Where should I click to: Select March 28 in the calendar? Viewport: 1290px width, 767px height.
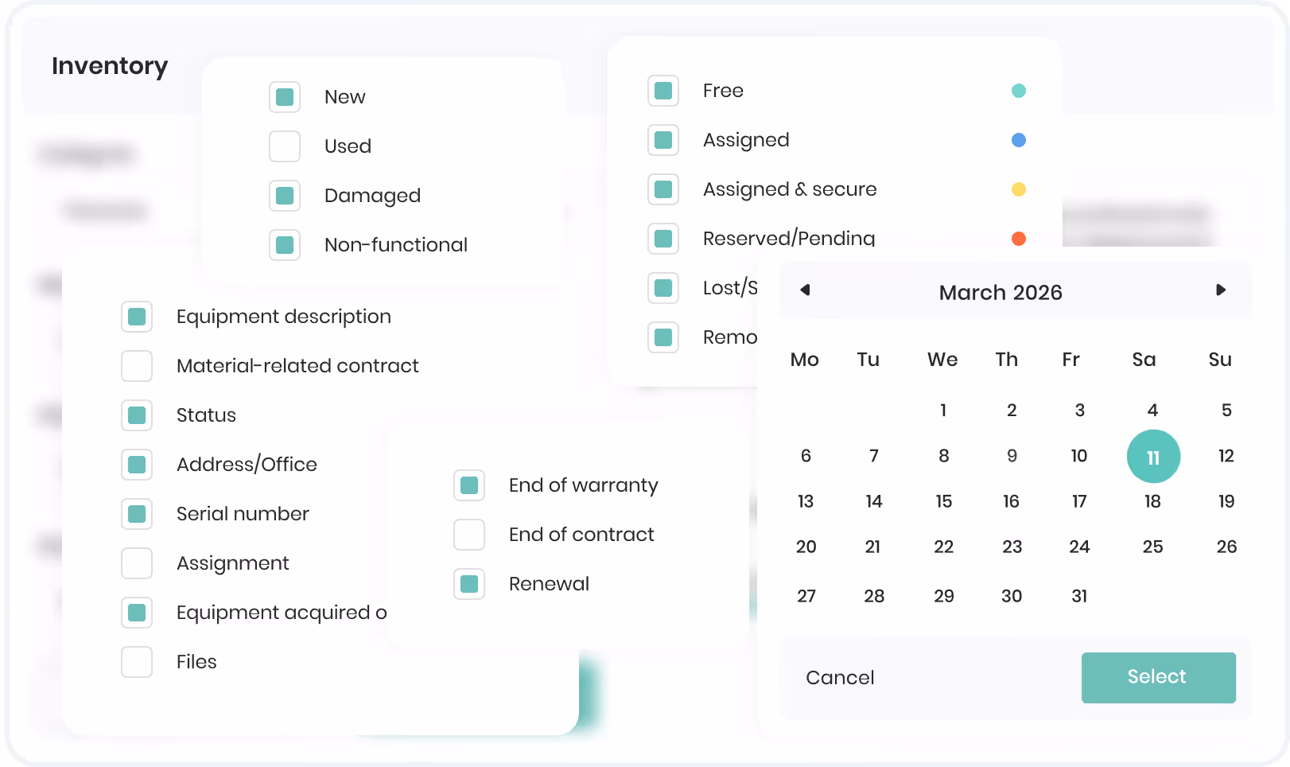(x=874, y=597)
